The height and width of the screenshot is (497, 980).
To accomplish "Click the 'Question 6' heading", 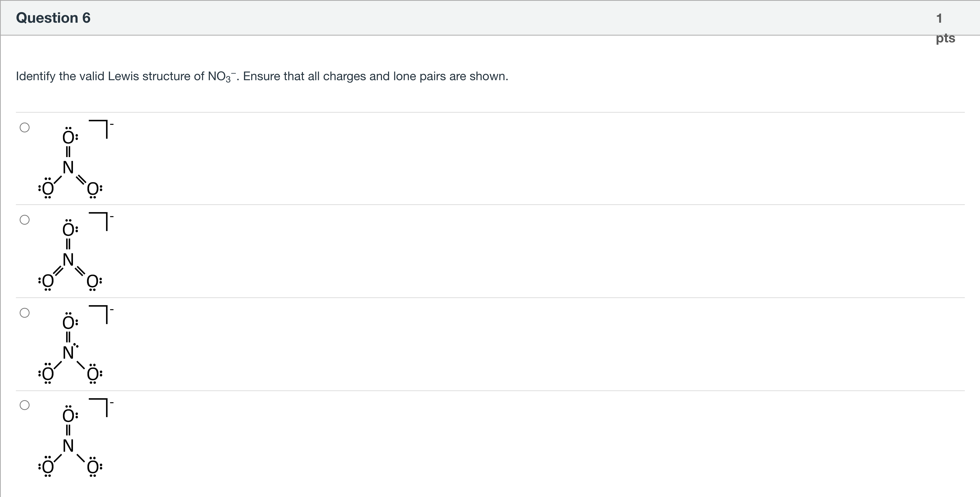I will pyautogui.click(x=53, y=18).
